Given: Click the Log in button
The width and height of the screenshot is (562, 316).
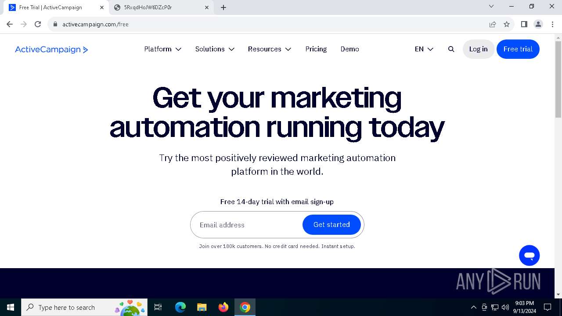Looking at the screenshot, I should [x=478, y=49].
